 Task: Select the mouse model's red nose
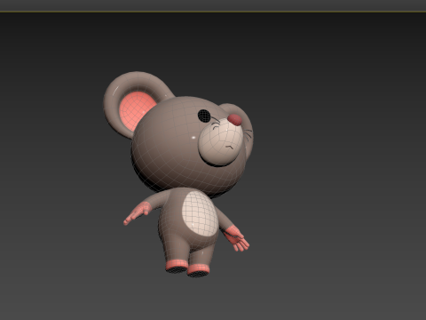pos(235,120)
